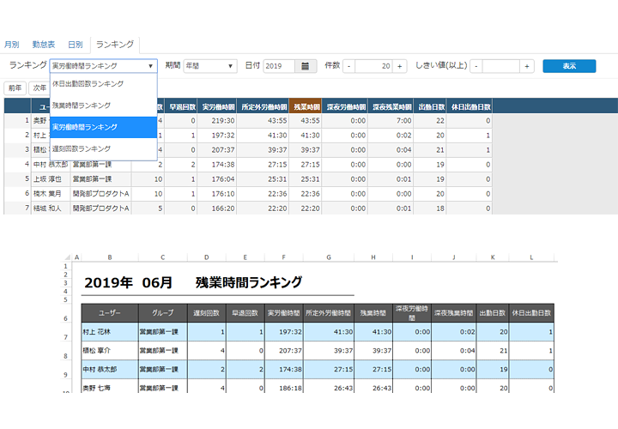Select the 中村 恭太郎 user cell in row 4
The width and height of the screenshot is (618, 429).
pyautogui.click(x=51, y=164)
